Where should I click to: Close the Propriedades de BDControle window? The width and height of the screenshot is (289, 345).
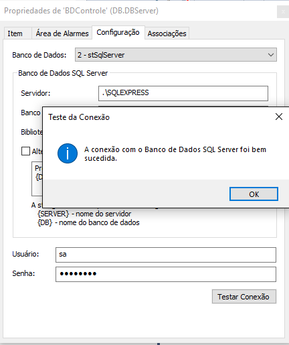(283, 12)
